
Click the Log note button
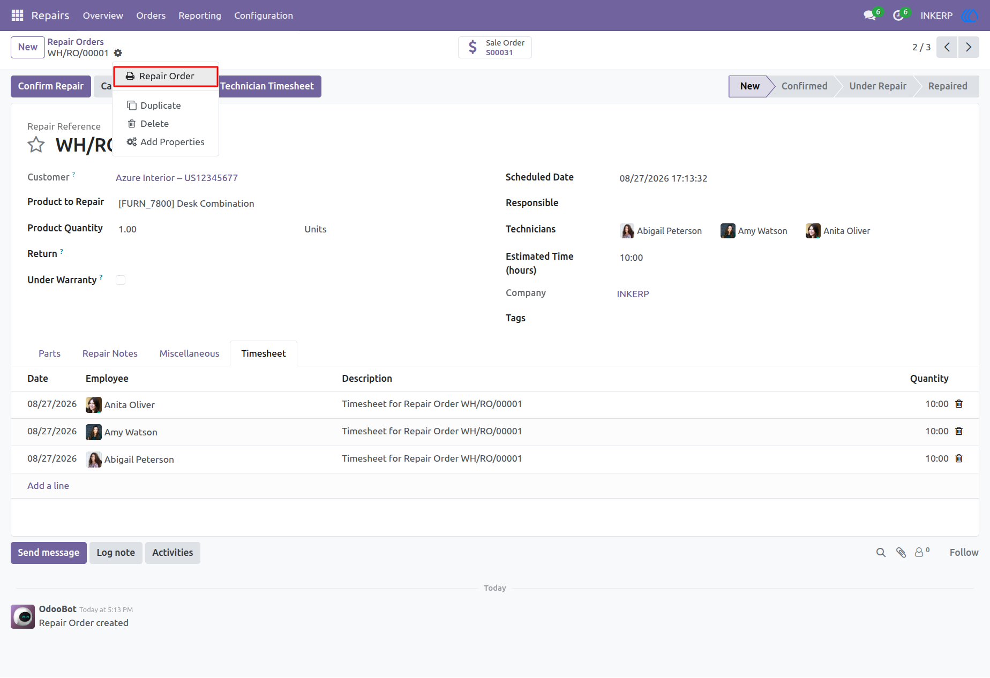pos(116,553)
